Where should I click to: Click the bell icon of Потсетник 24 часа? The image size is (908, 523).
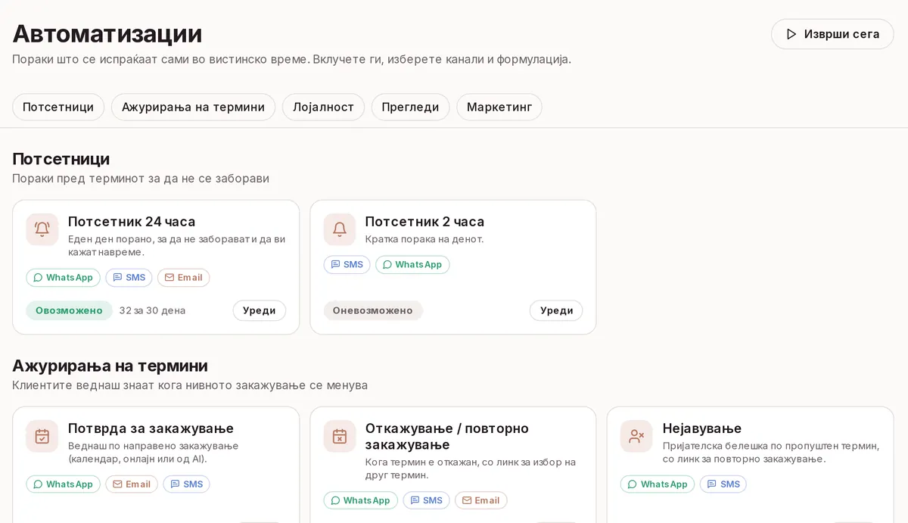(42, 229)
